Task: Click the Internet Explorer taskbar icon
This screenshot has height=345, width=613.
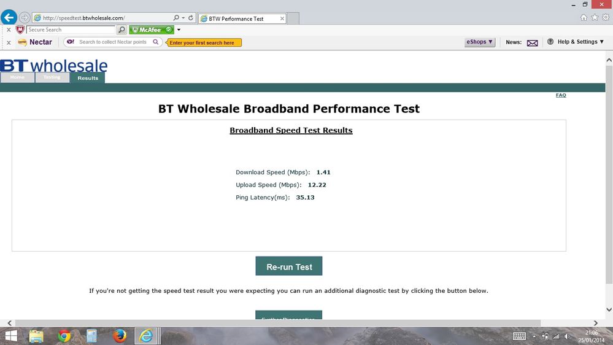Action: pos(146,336)
